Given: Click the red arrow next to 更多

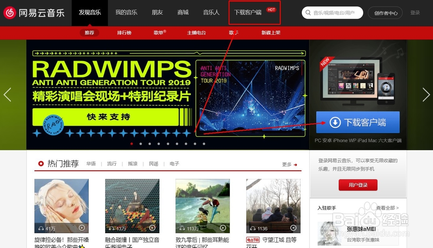Looking at the screenshot, I should pos(295,164).
